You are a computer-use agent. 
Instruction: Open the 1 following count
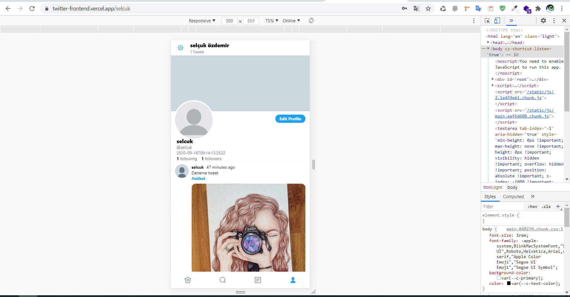click(x=187, y=159)
